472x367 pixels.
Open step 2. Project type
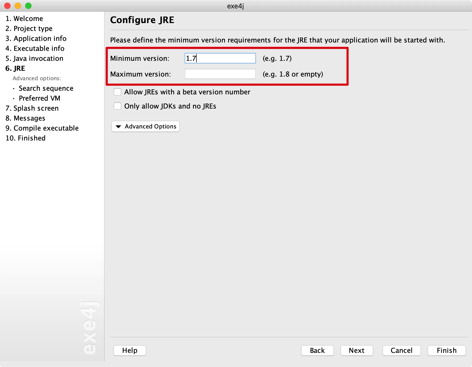[x=29, y=29]
